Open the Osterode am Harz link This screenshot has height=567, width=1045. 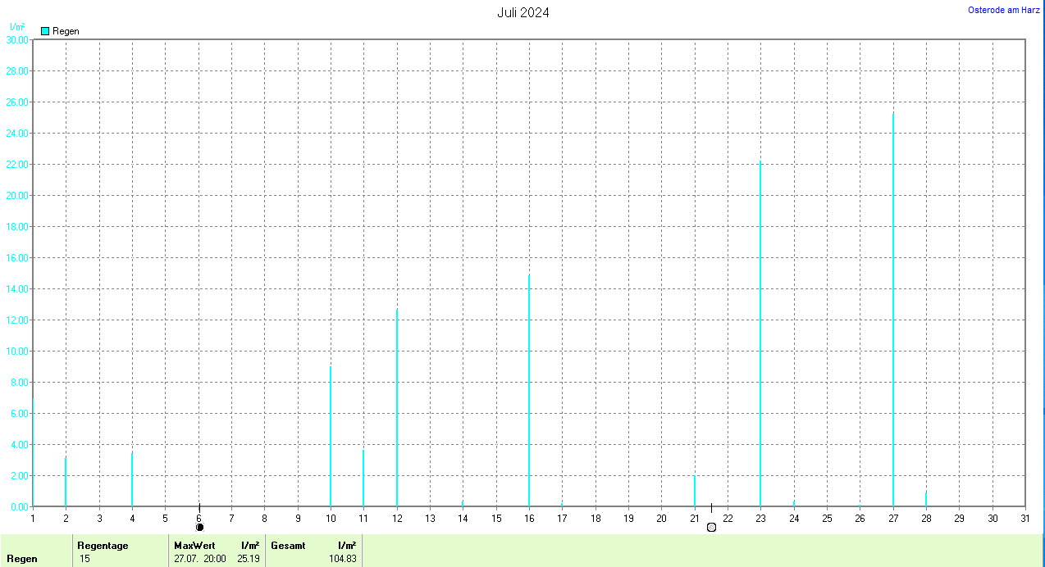pyautogui.click(x=1004, y=10)
